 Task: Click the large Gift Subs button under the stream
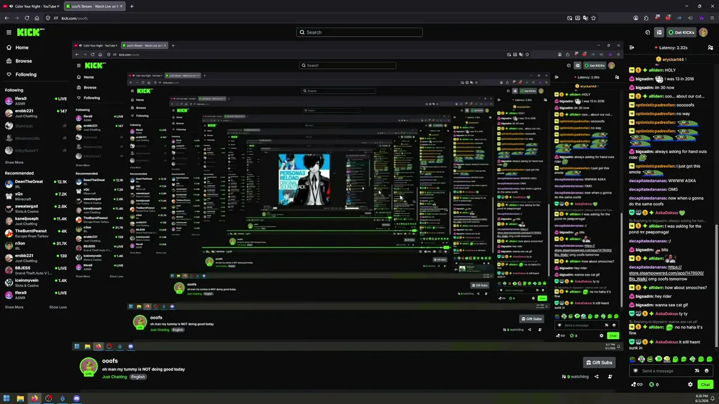click(599, 362)
